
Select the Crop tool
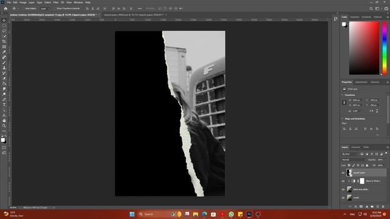[4, 41]
